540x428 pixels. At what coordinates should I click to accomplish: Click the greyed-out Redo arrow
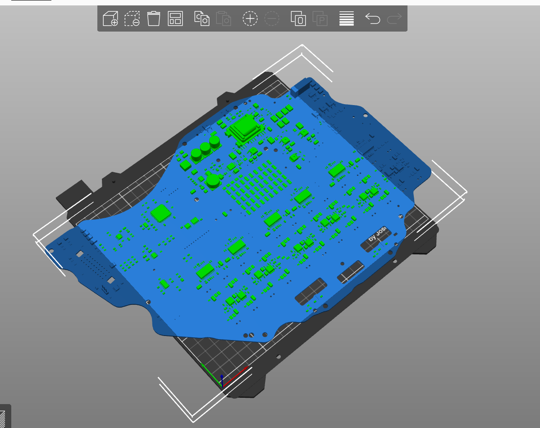pyautogui.click(x=394, y=18)
